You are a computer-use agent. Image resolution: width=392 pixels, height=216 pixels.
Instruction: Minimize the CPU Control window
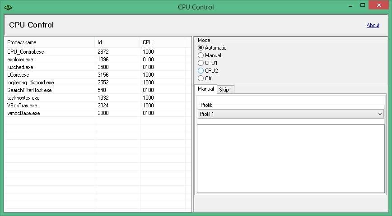[350, 5]
